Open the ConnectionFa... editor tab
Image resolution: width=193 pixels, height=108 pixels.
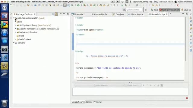coord(100,14)
